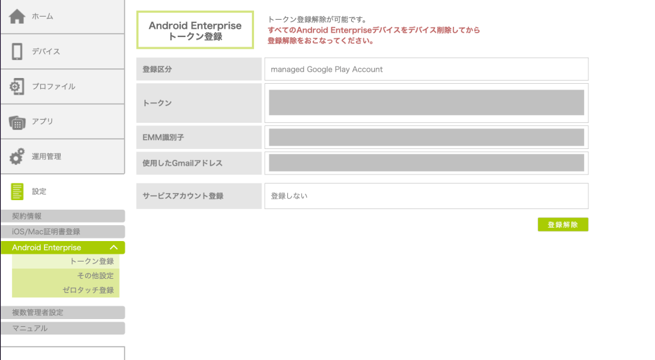Click the トークン row label
Screen dimensions: 655x360
coord(199,103)
